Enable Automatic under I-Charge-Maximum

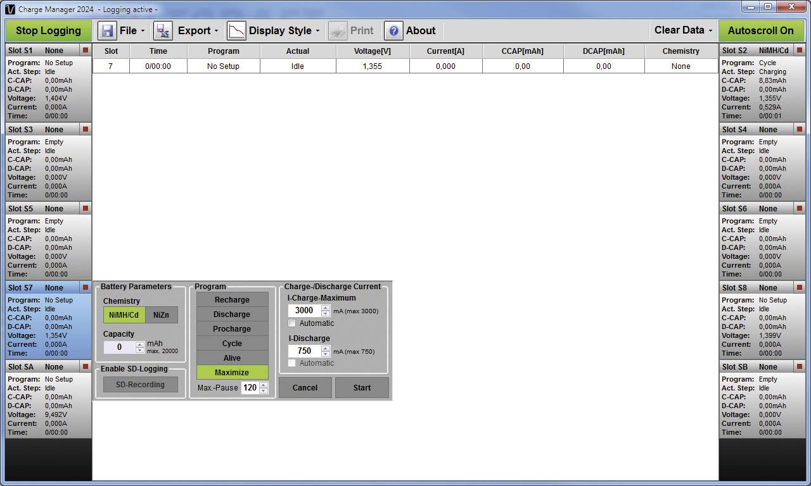click(292, 323)
